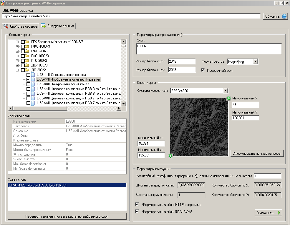Click the ГФО-1000/3 folder icon
The image size is (290, 225).
pyautogui.click(x=27, y=46)
